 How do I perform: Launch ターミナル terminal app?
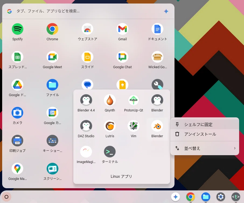[110, 152]
